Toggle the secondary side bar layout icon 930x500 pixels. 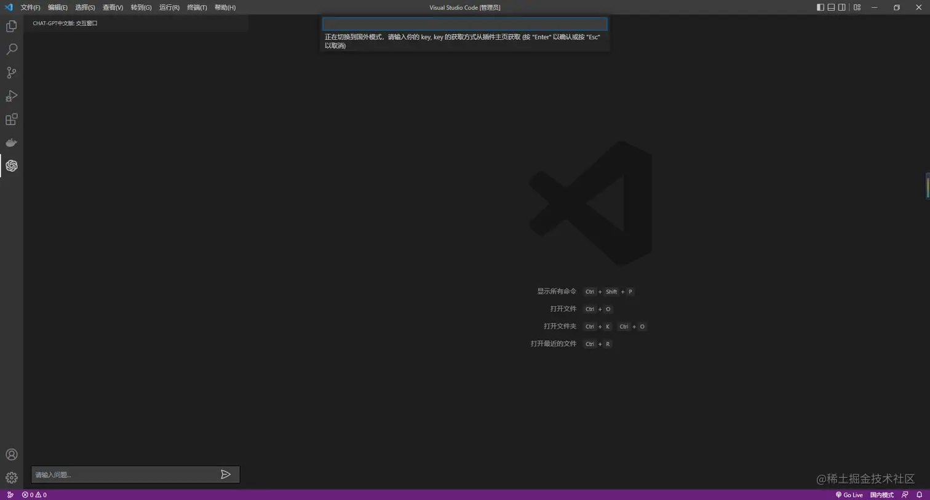pyautogui.click(x=842, y=7)
